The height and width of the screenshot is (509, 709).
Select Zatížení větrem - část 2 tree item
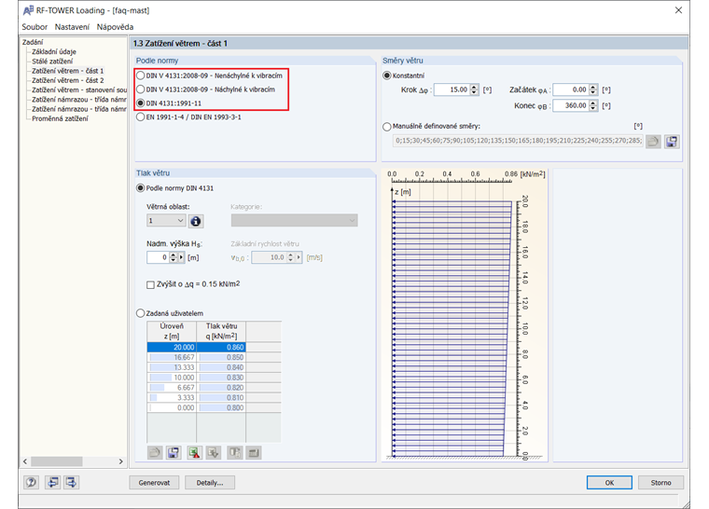pyautogui.click(x=68, y=80)
